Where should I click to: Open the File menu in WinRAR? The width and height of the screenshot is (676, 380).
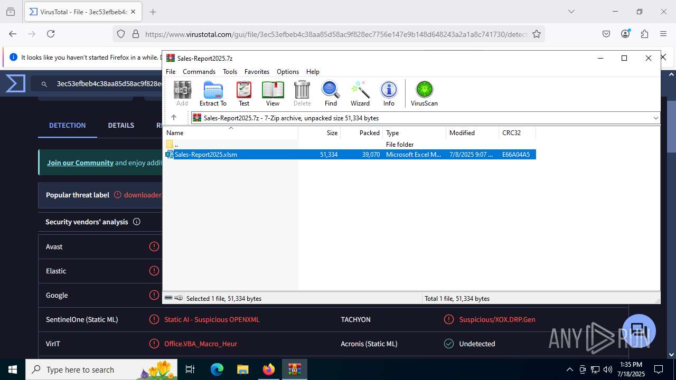click(171, 71)
